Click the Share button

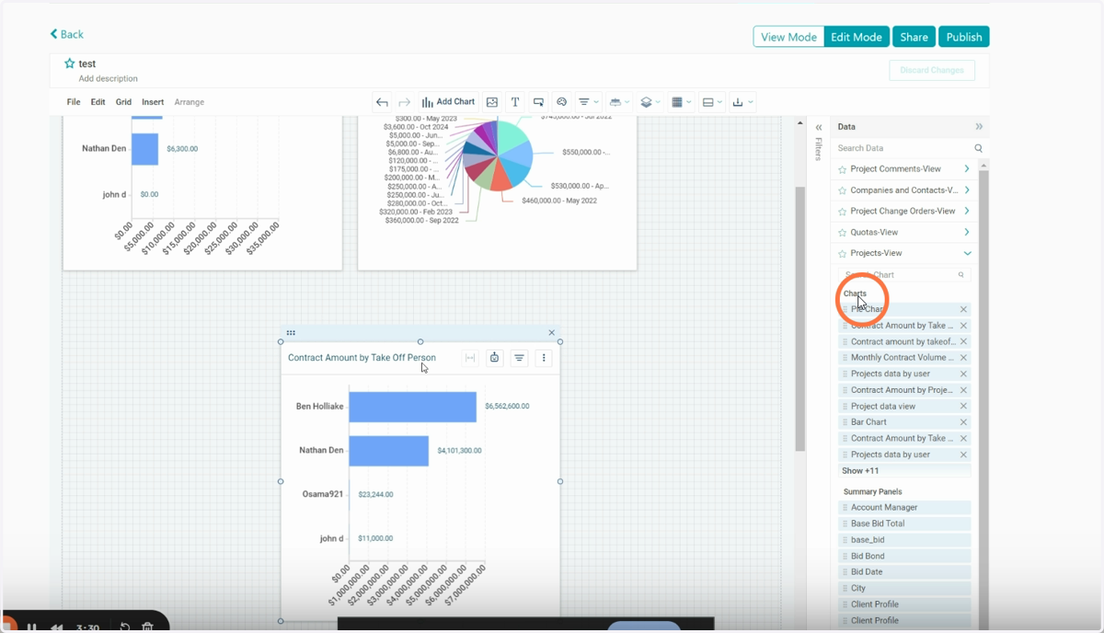(x=914, y=37)
